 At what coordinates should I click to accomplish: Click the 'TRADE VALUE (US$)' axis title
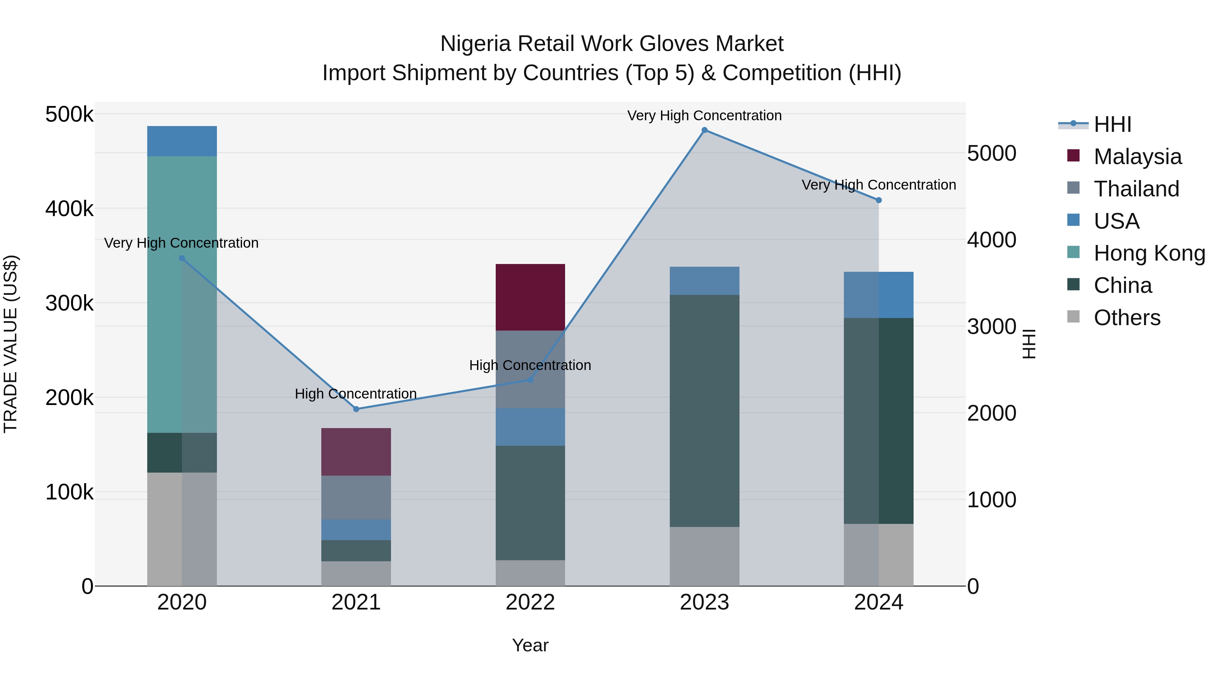(x=11, y=344)
